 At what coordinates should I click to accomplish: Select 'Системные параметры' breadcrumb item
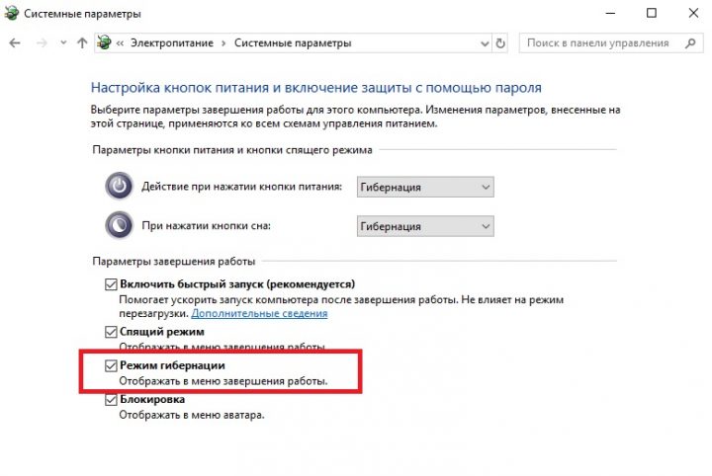pos(293,43)
